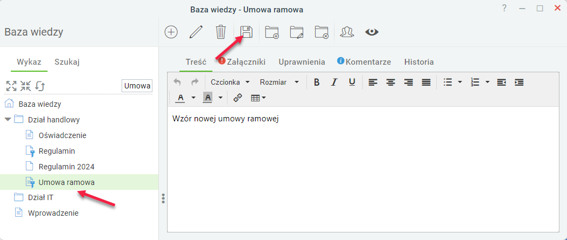The image size is (567, 240).
Task: Open bulleted list style dropdown arrow
Action: click(460, 83)
